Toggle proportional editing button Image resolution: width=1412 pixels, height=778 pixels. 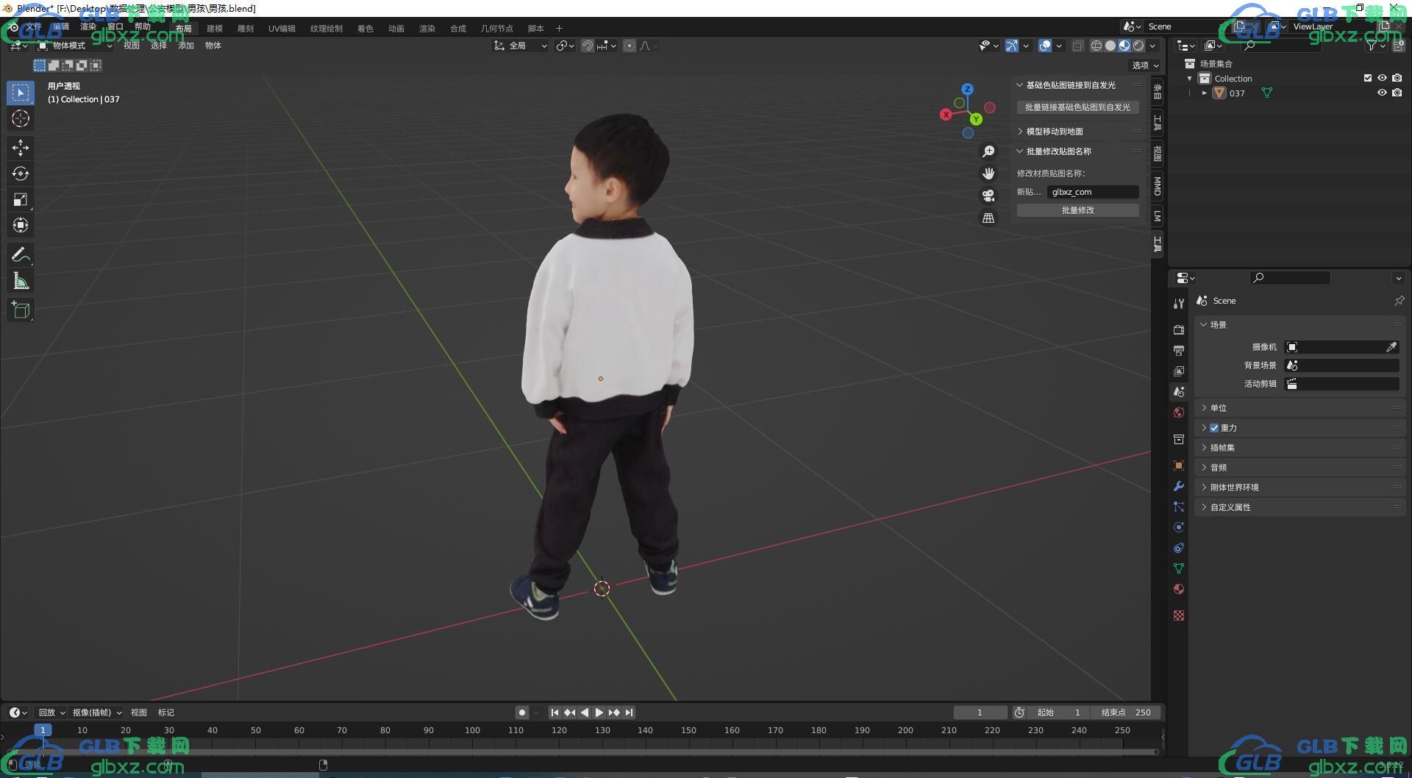click(630, 46)
